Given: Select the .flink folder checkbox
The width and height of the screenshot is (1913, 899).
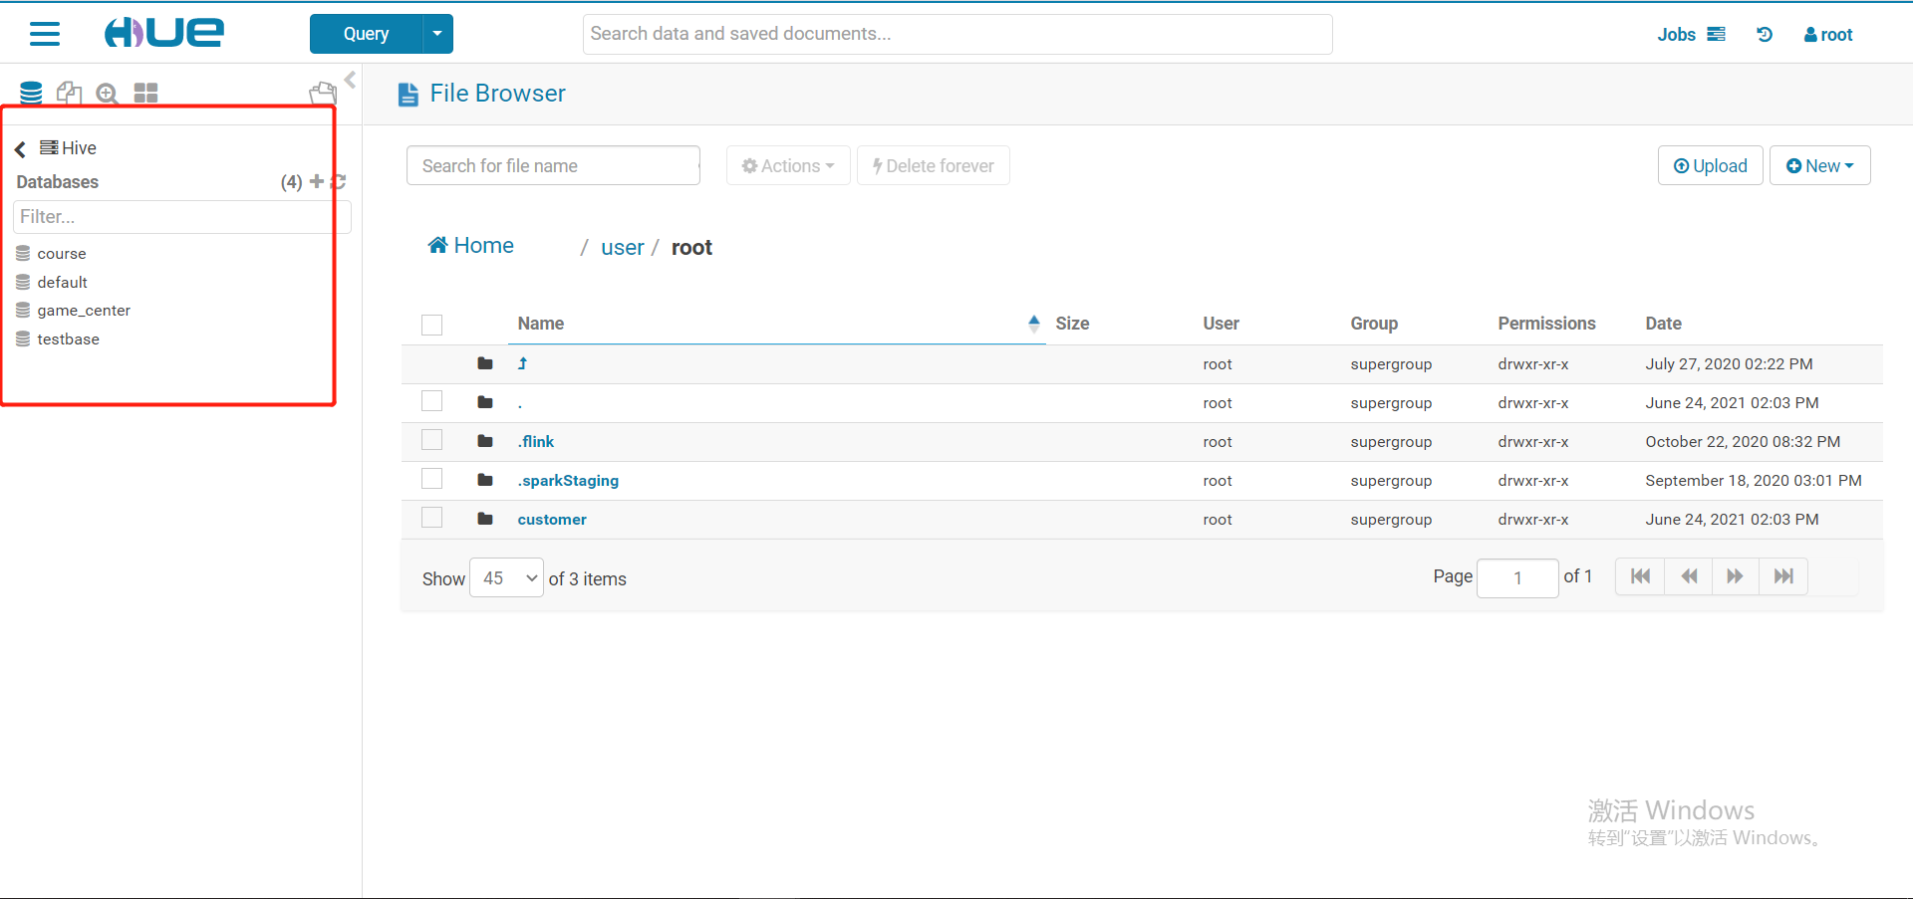Looking at the screenshot, I should coord(431,440).
